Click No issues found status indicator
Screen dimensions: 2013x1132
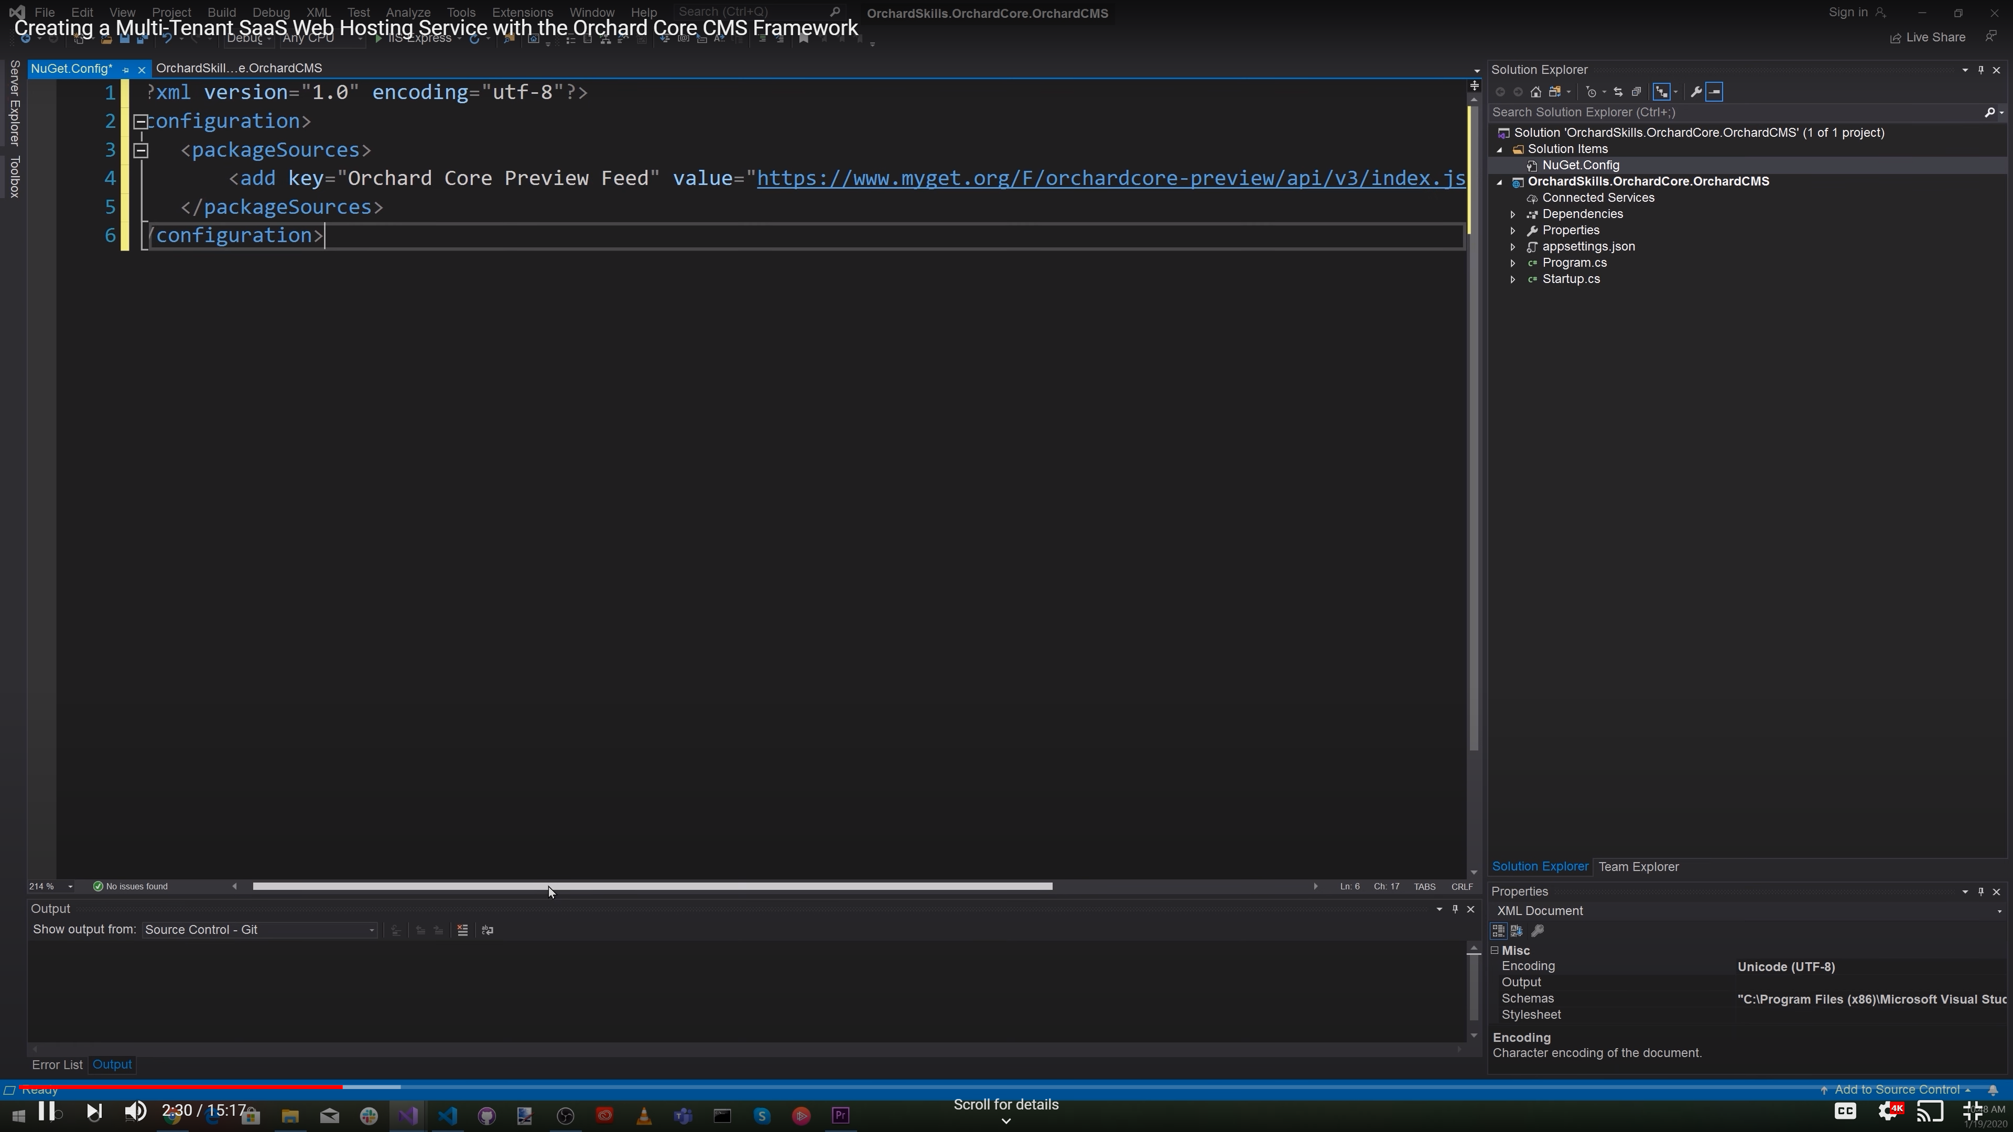(131, 887)
